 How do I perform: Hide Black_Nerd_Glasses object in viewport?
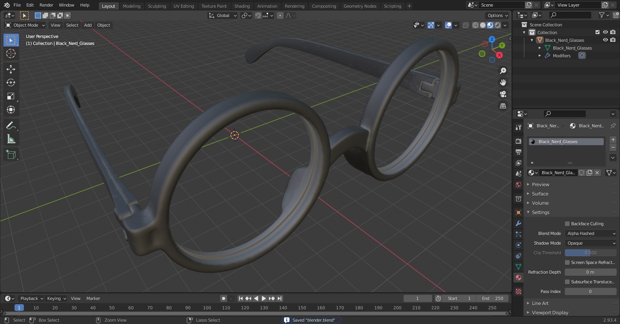pos(605,40)
